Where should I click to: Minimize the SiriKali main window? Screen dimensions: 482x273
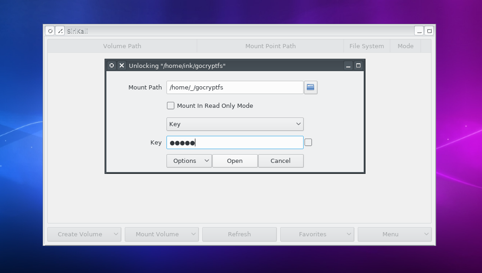419,31
